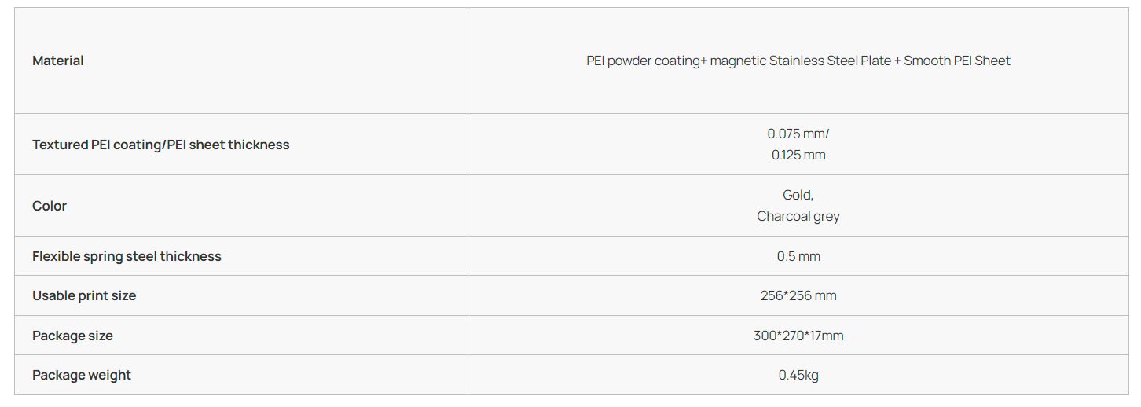Image resolution: width=1141 pixels, height=407 pixels.
Task: Select the 0.075 mm thickness value
Action: (798, 134)
